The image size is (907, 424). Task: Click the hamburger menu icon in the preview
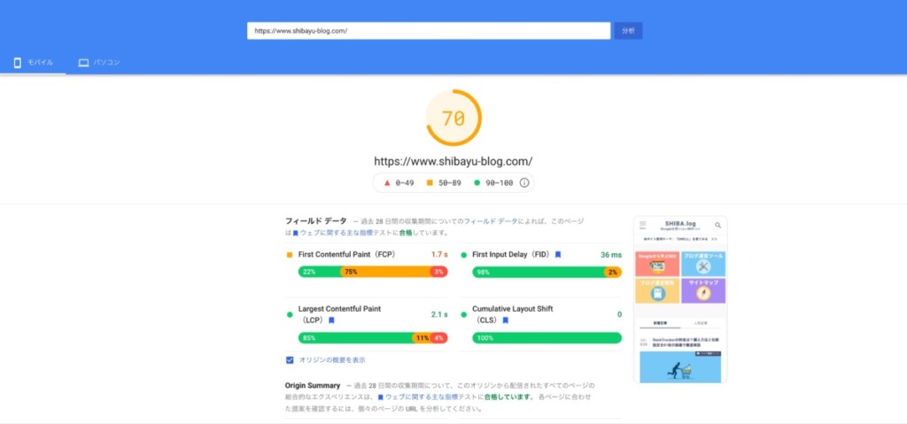tap(643, 225)
